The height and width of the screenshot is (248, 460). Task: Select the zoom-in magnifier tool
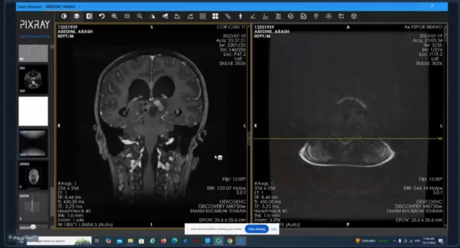pos(114,16)
